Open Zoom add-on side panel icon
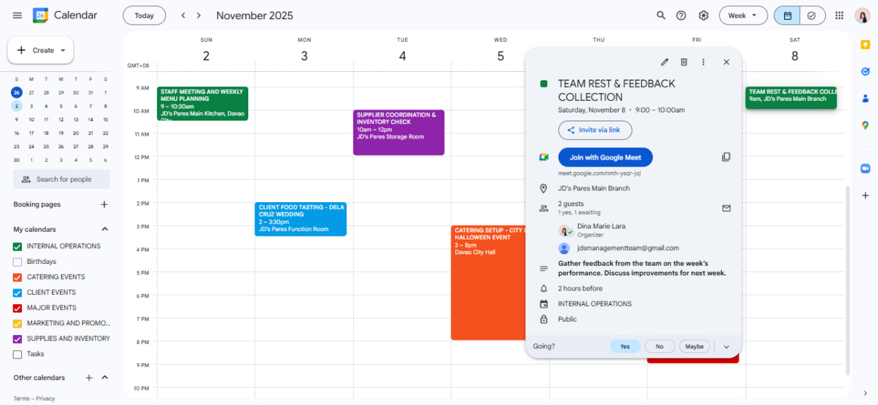Image resolution: width=878 pixels, height=405 pixels. coord(865,169)
